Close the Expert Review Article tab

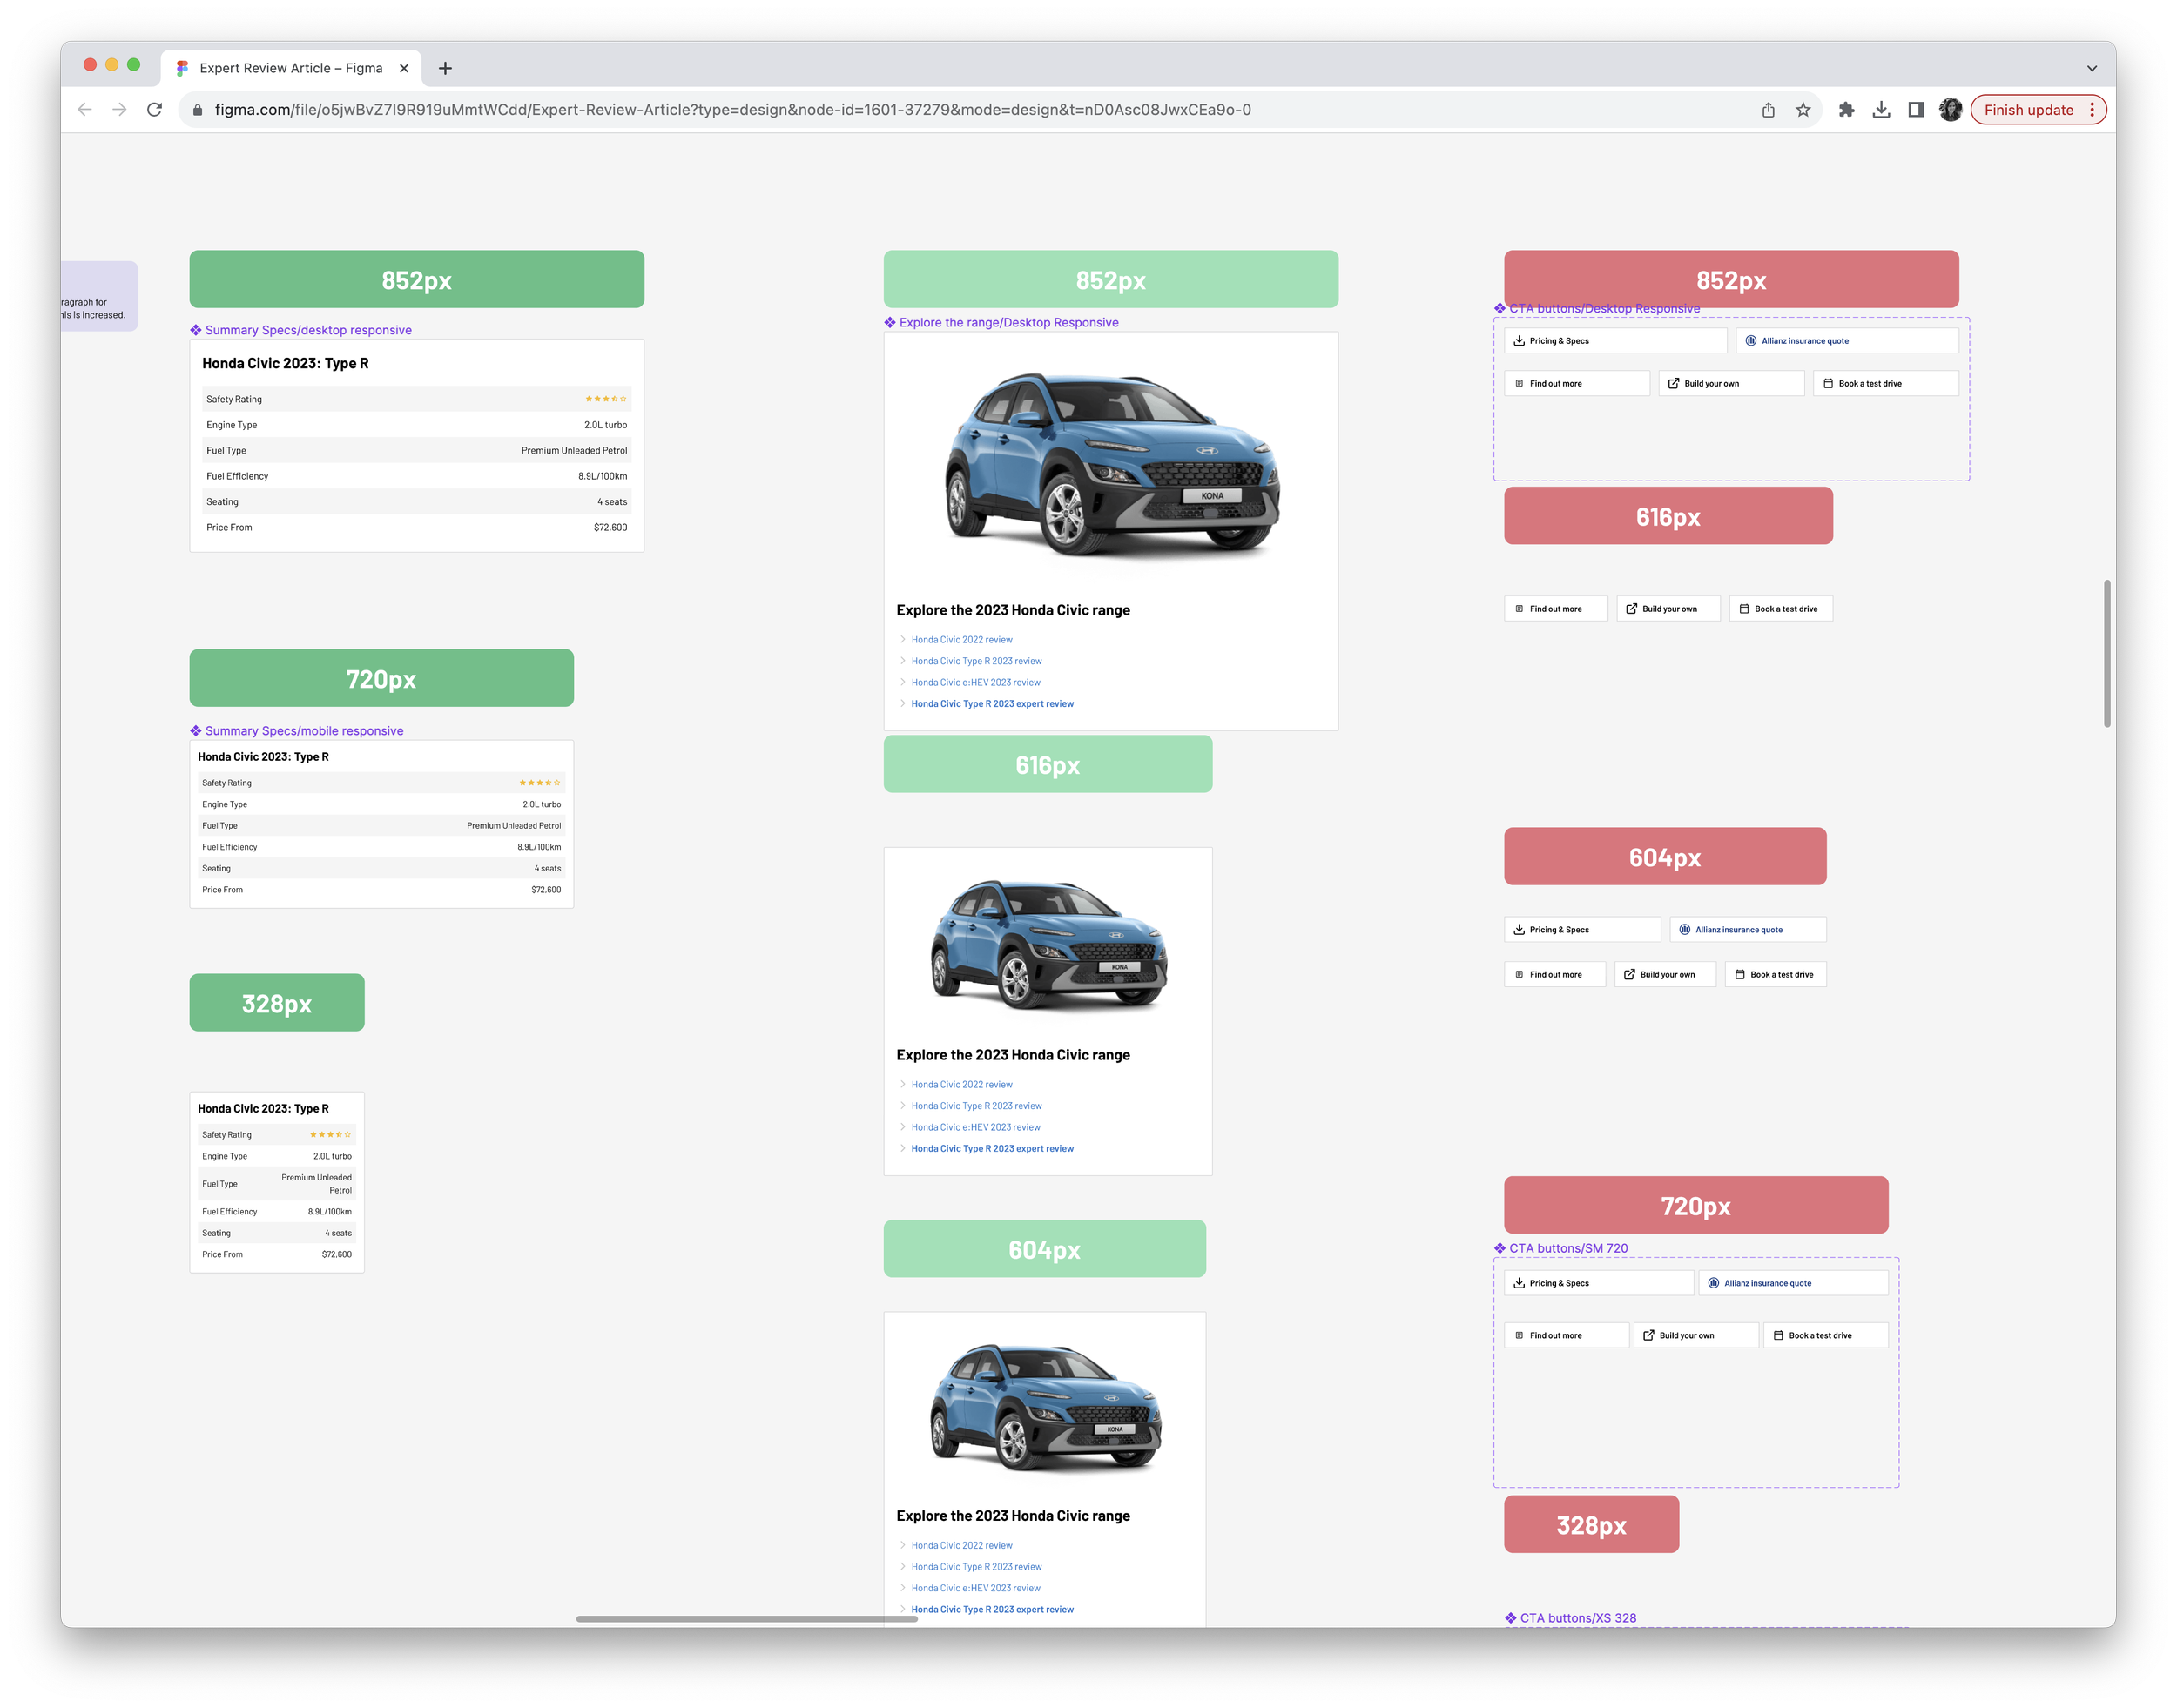tap(404, 68)
